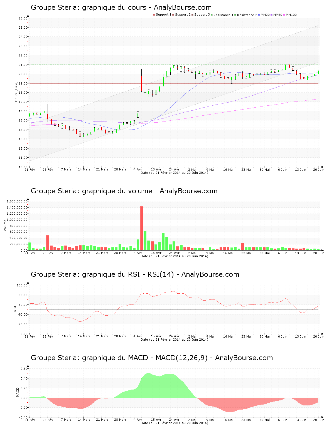334x431 pixels.
Task: Click the 13.00 value on price axis
Action: click(23, 139)
